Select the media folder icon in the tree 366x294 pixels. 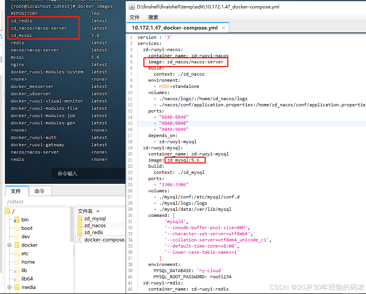(x=17, y=287)
